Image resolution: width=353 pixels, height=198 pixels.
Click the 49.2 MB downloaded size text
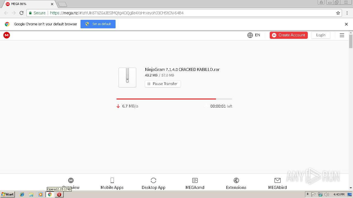(151, 75)
